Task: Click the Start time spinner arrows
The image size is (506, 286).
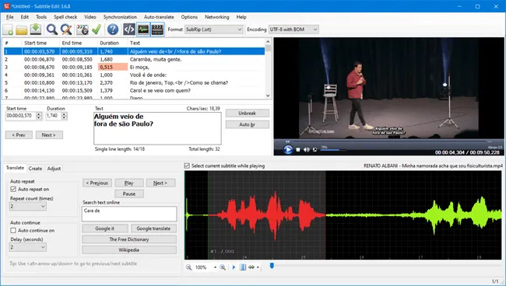Action: [39, 116]
